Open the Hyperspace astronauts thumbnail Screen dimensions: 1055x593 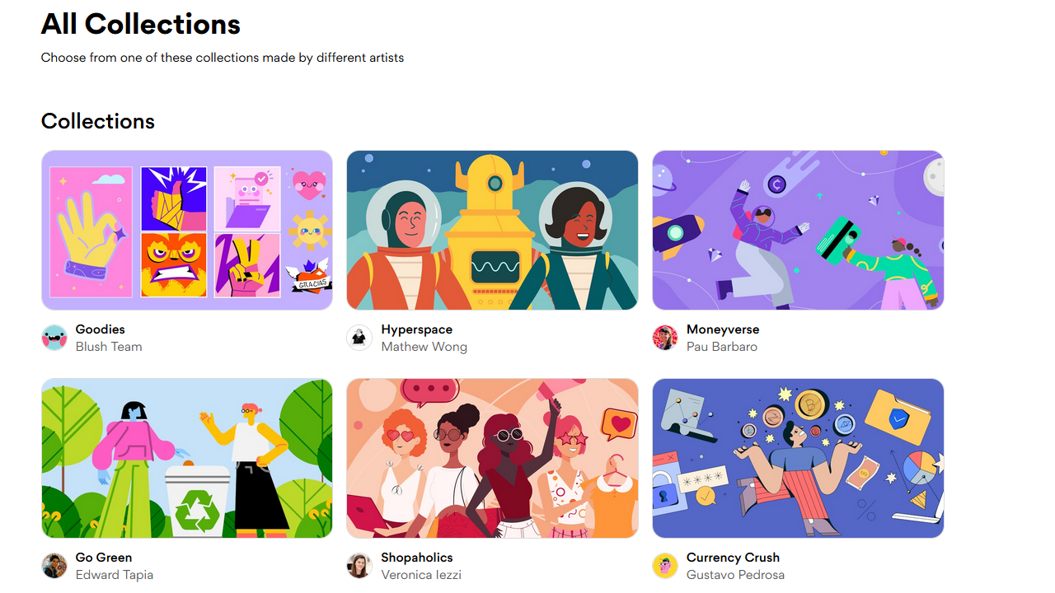pyautogui.click(x=492, y=230)
